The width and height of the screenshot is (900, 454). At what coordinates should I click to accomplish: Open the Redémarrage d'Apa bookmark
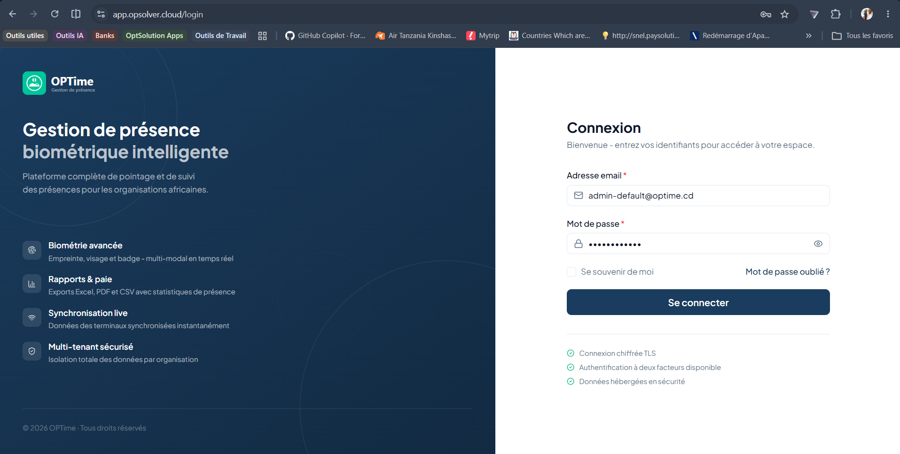click(x=730, y=36)
